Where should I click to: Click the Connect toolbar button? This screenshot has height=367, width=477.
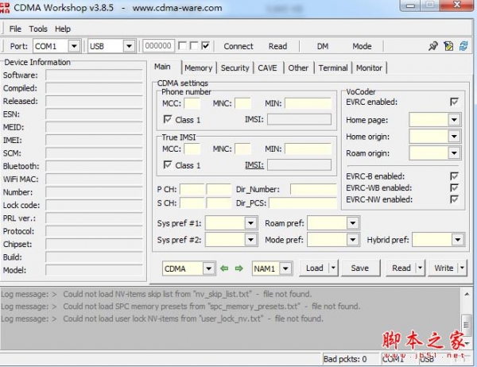(238, 46)
